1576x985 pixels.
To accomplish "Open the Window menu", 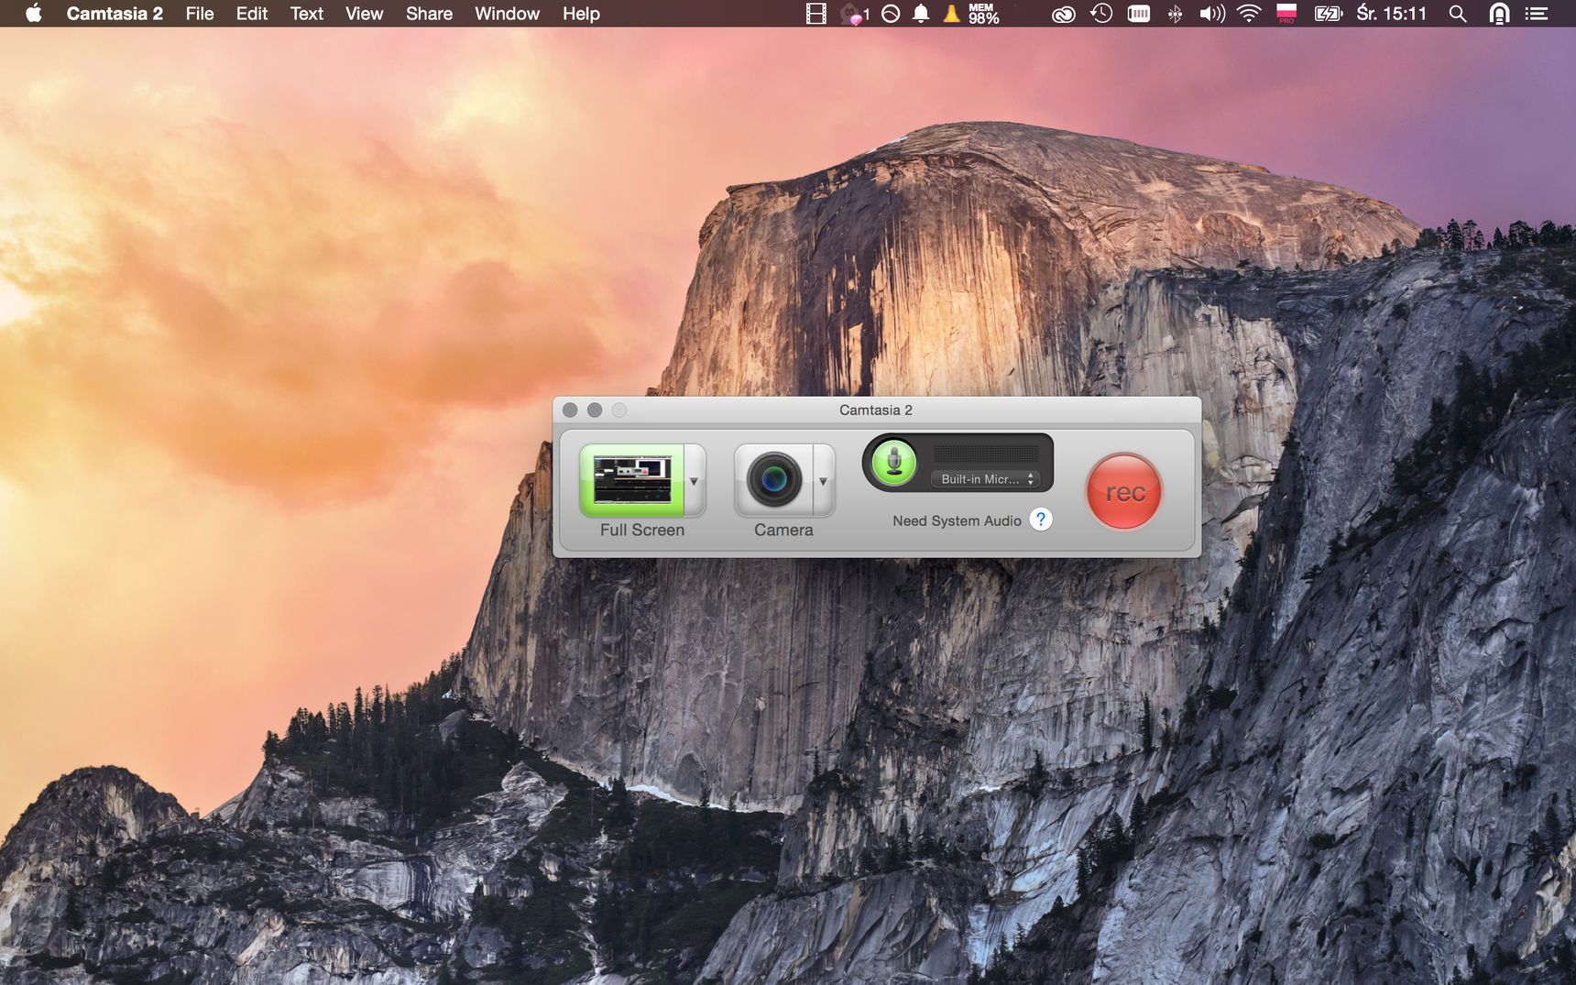I will pyautogui.click(x=508, y=14).
